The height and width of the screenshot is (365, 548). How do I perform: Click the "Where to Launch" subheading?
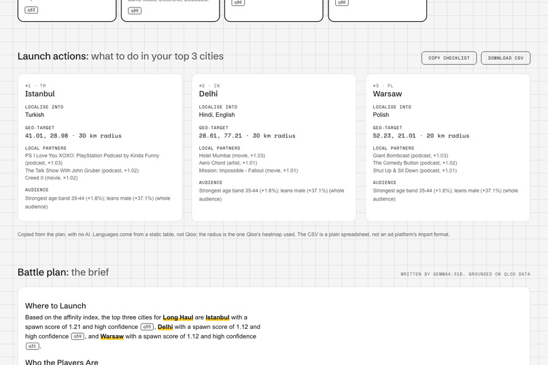pyautogui.click(x=56, y=306)
